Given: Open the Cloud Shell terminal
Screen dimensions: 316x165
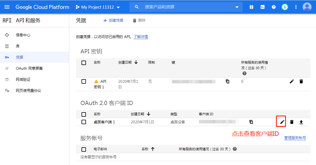Looking at the screenshot, I should click(262, 7).
